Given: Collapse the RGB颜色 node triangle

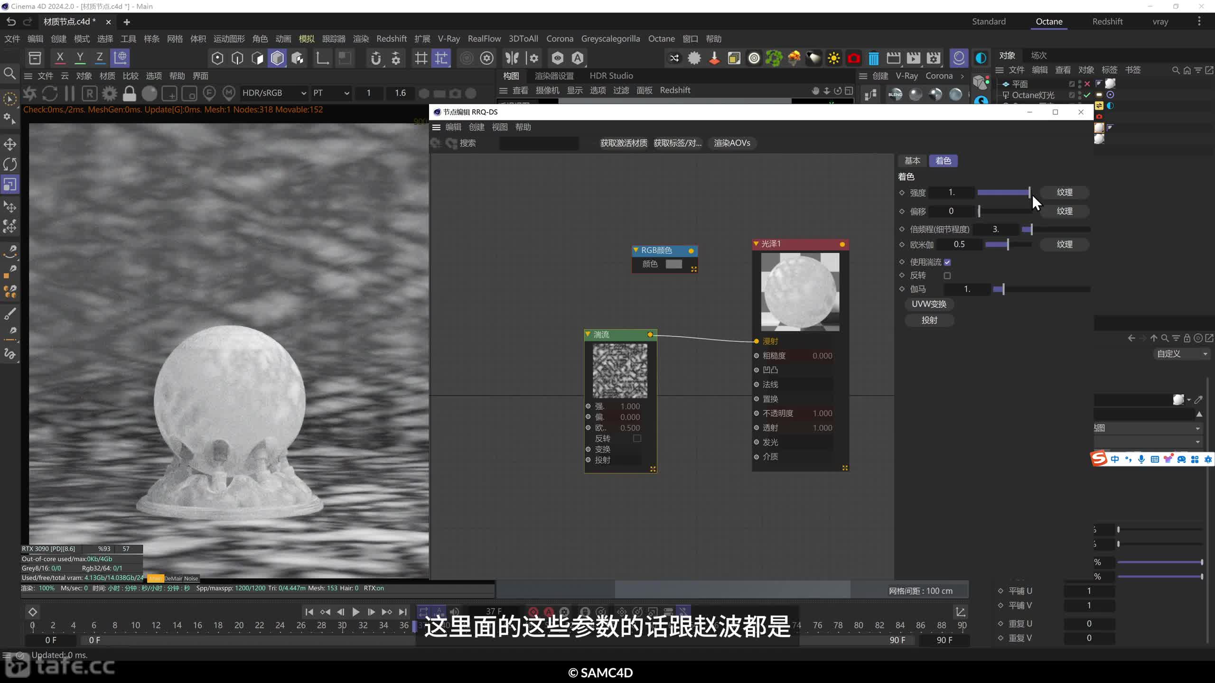Looking at the screenshot, I should (636, 250).
